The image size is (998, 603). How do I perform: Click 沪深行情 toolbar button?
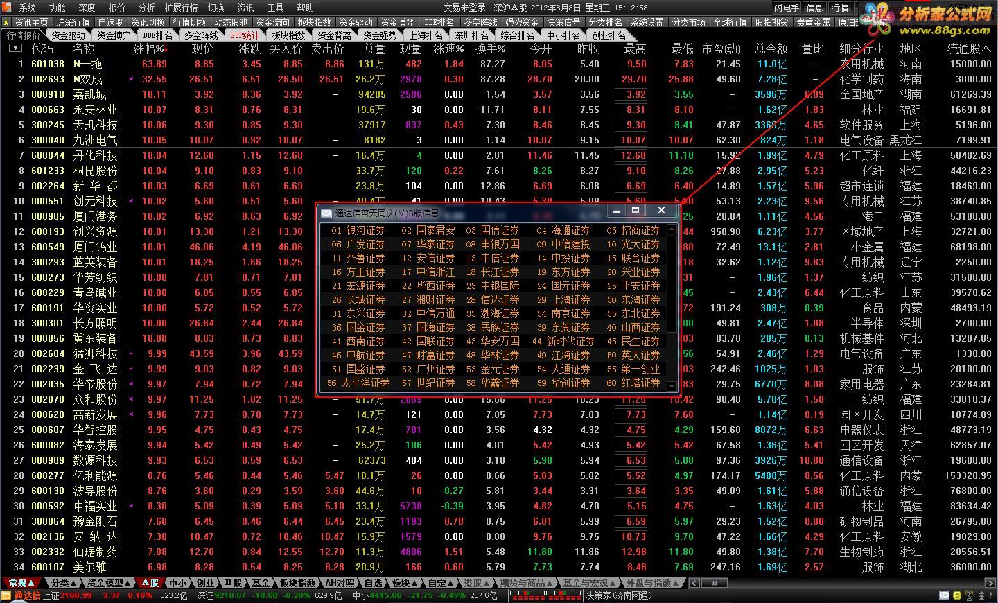pos(73,22)
